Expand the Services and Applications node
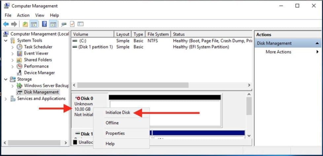Image resolution: width=323 pixels, height=156 pixels. pos(6,99)
